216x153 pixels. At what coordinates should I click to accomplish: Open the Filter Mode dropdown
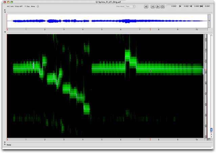130,6
